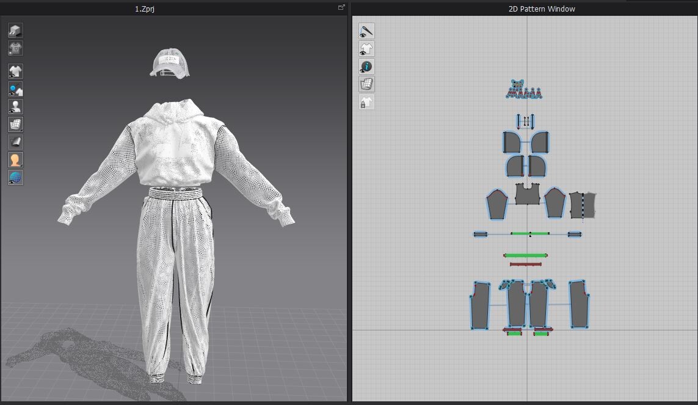Toggle the 3D environment globe icon
Image resolution: width=698 pixels, height=405 pixels.
15,178
